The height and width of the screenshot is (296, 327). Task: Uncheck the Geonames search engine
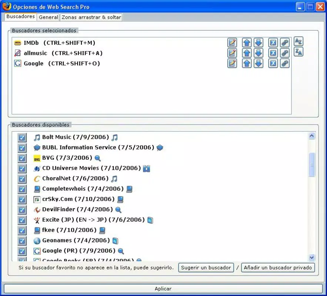tap(22, 241)
